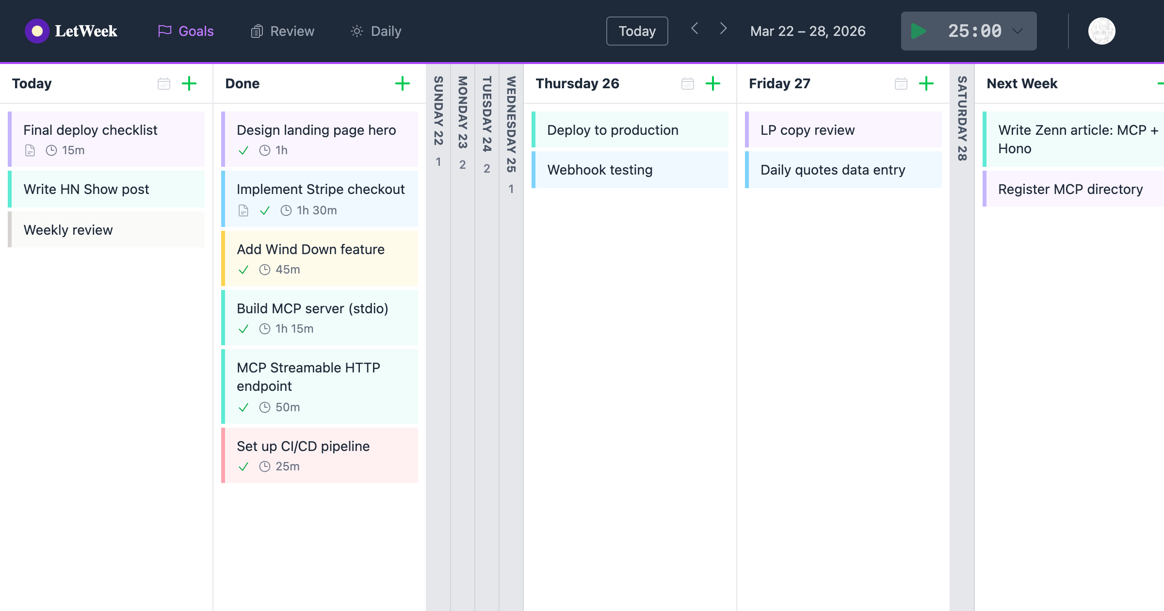Screen dimensions: 1164x611
Task: Open calendar icon in Today column
Action: (164, 83)
